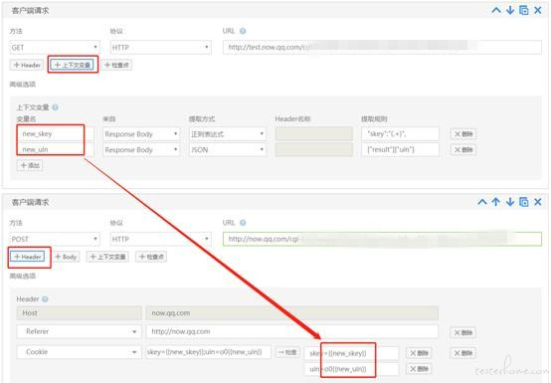Delete the Referer header row
Image resolution: width=551 pixels, height=383 pixels.
[x=463, y=332]
